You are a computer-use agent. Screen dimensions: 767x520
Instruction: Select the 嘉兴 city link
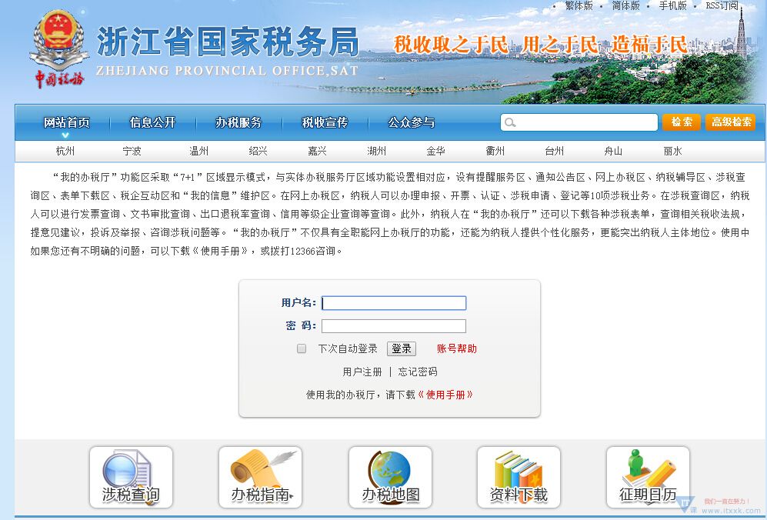click(317, 152)
